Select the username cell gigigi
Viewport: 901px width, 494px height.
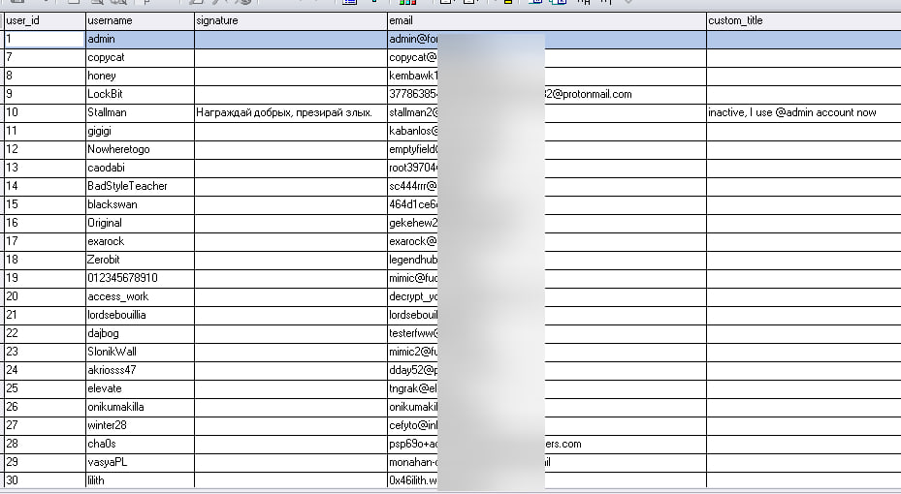coord(141,131)
